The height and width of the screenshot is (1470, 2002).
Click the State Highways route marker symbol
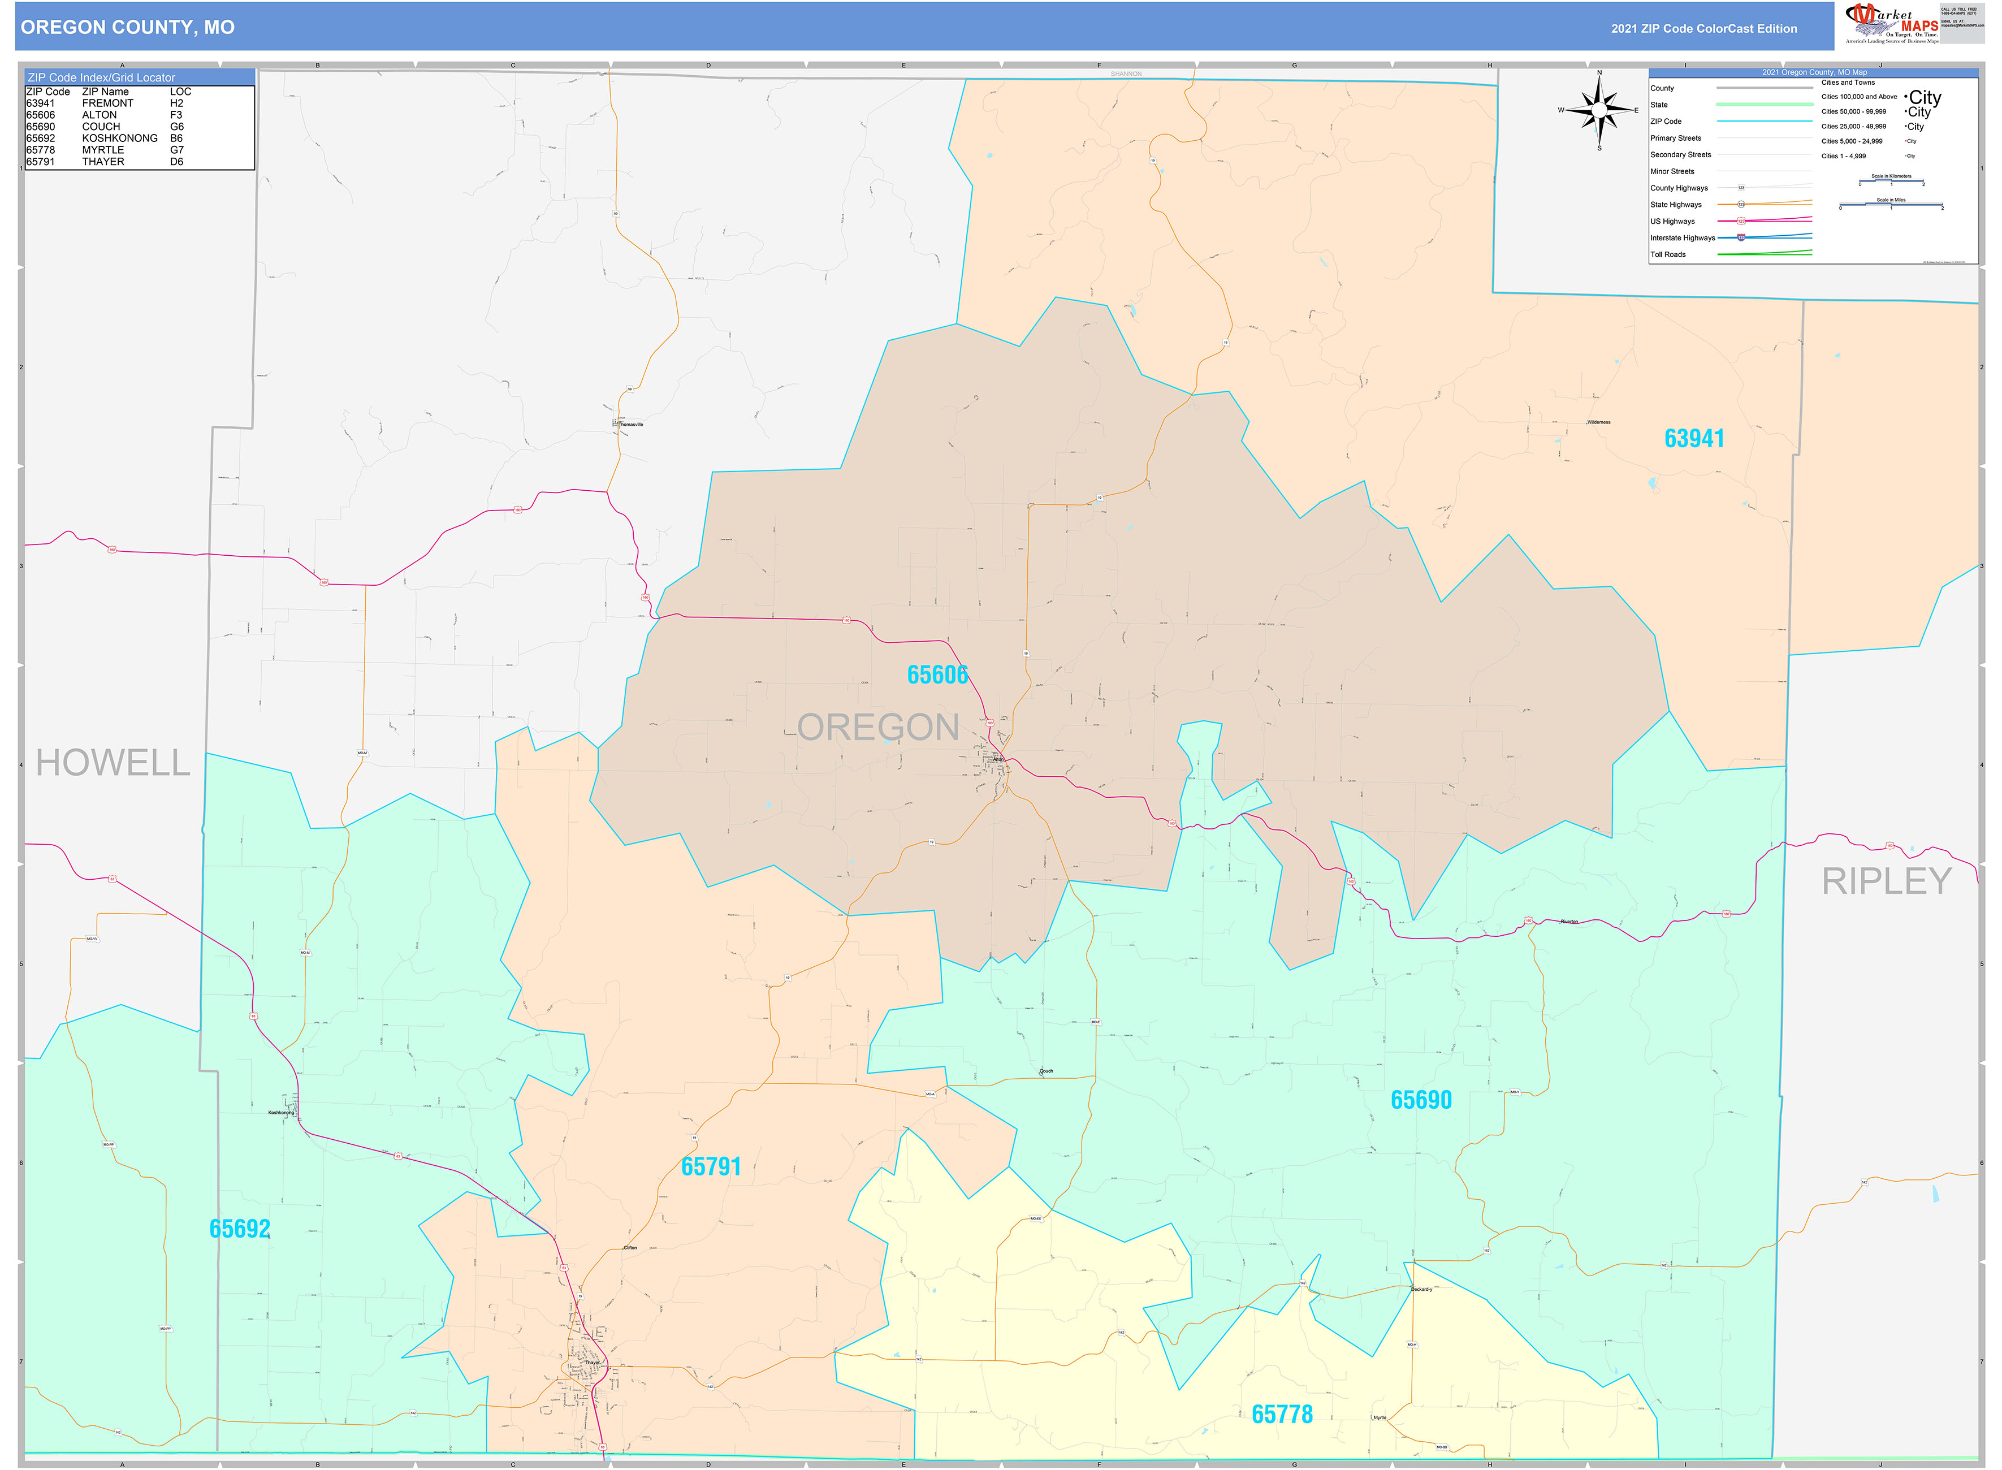pos(1741,205)
